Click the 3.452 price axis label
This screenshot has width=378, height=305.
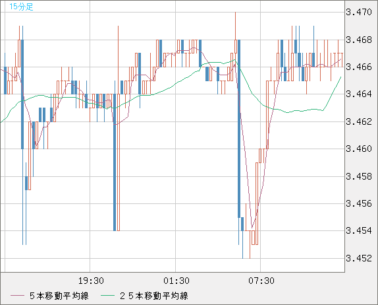(x=359, y=258)
